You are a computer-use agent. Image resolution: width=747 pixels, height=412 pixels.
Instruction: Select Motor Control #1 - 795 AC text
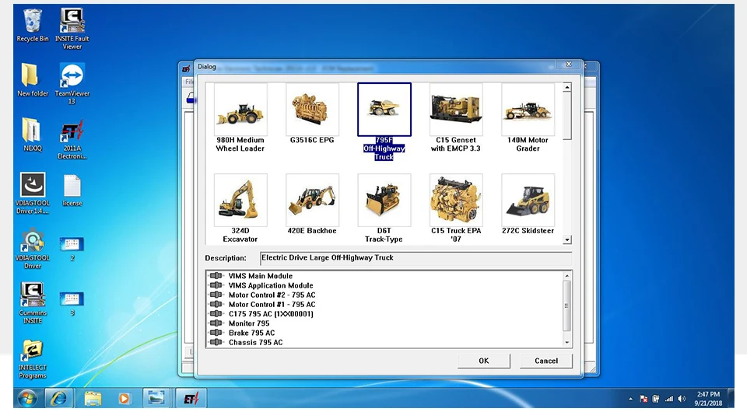click(272, 305)
